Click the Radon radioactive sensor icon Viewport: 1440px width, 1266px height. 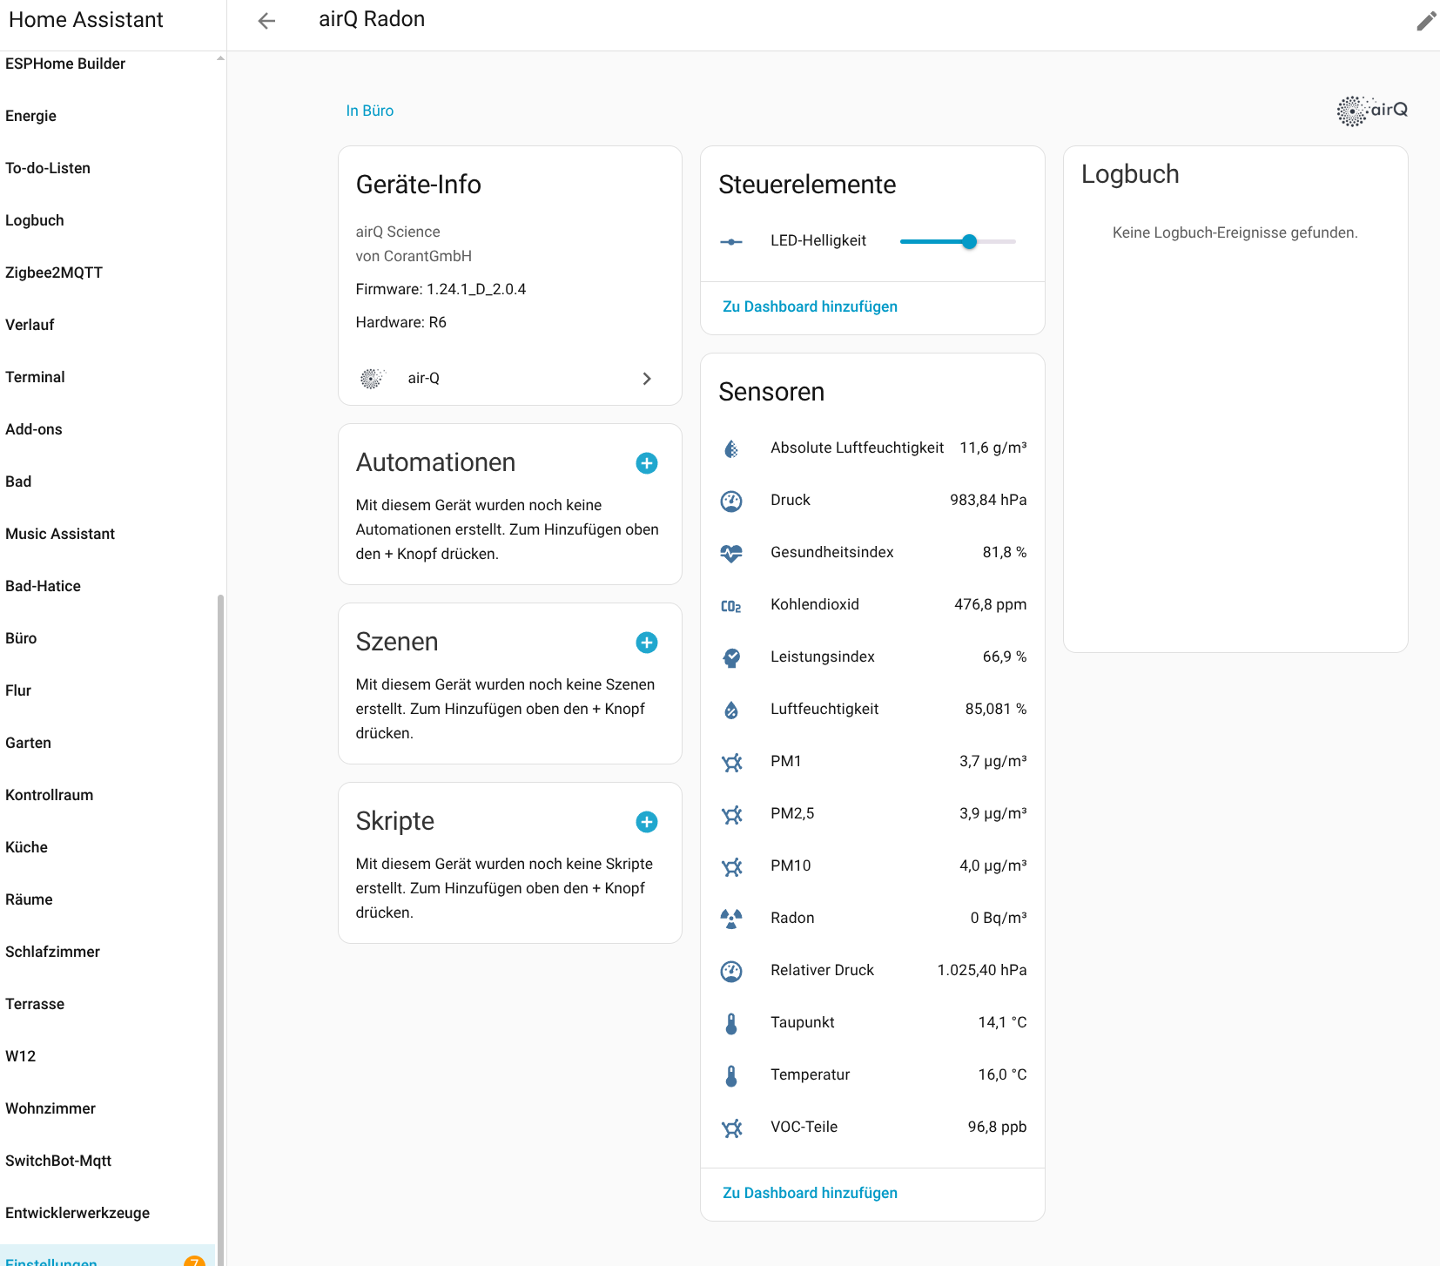click(x=731, y=919)
